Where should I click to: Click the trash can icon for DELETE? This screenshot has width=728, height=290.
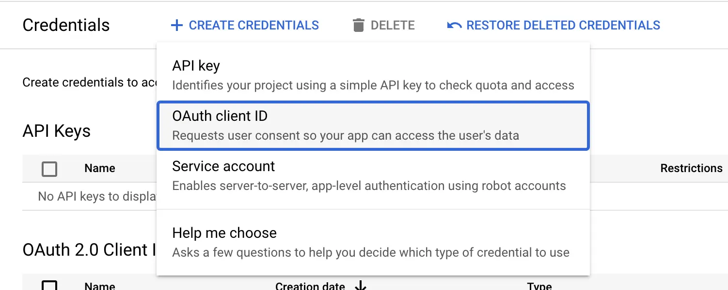tap(359, 25)
